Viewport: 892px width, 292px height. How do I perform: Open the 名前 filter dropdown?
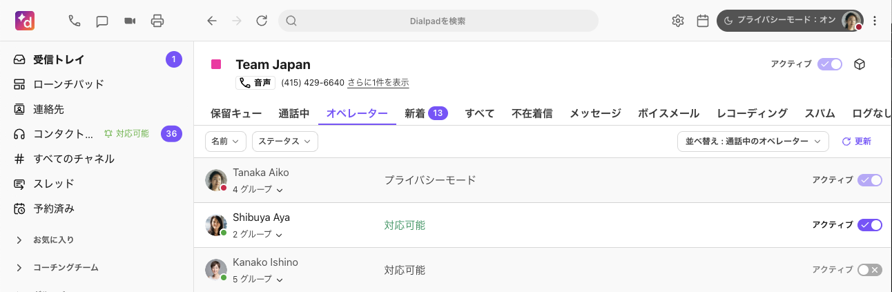[x=226, y=142]
